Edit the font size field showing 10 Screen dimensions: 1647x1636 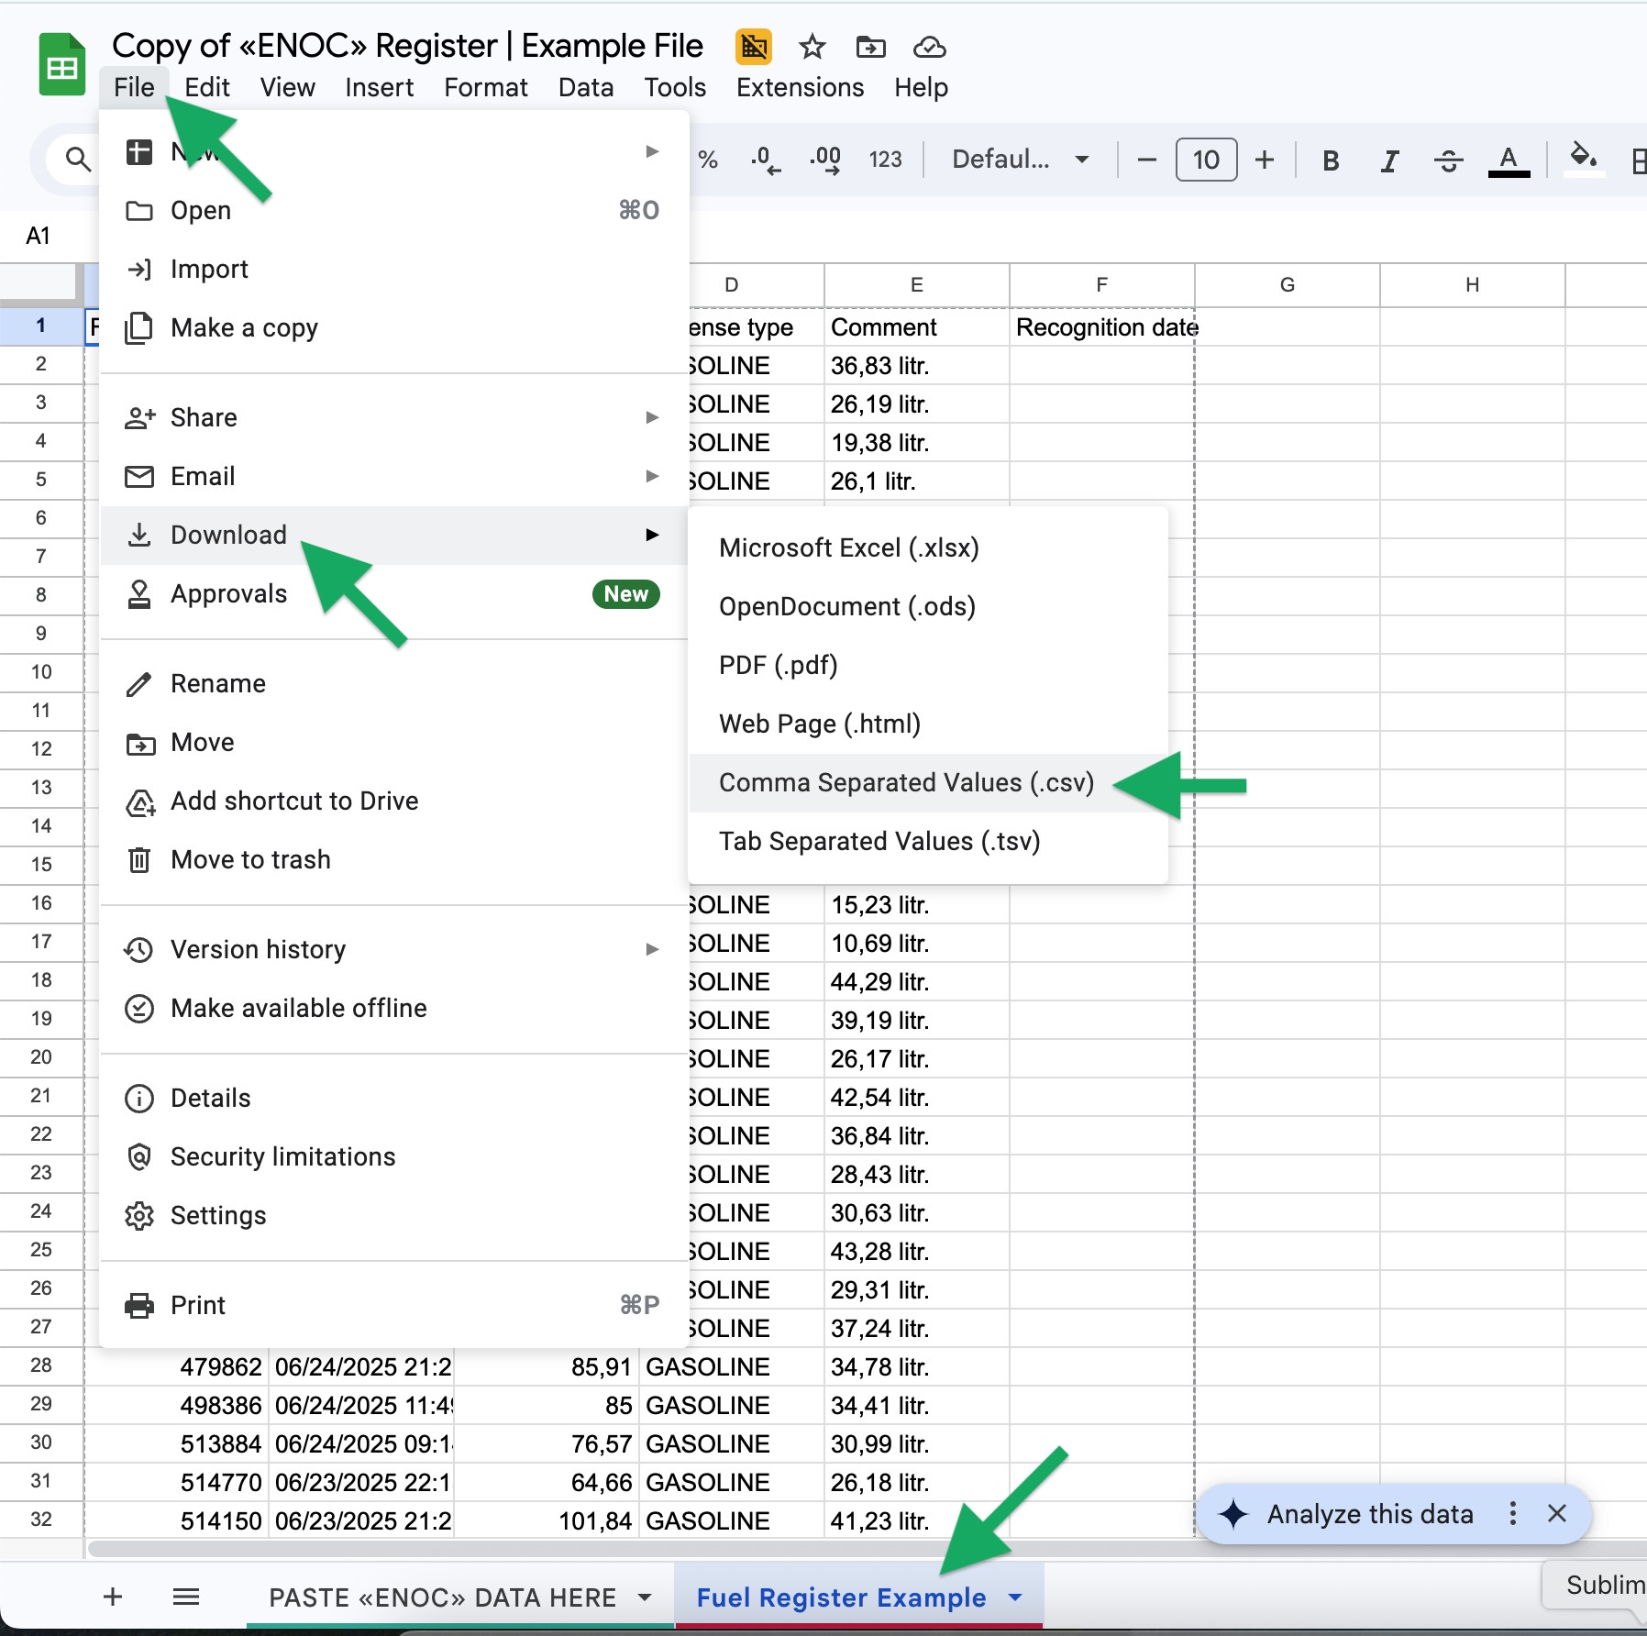pyautogui.click(x=1206, y=160)
